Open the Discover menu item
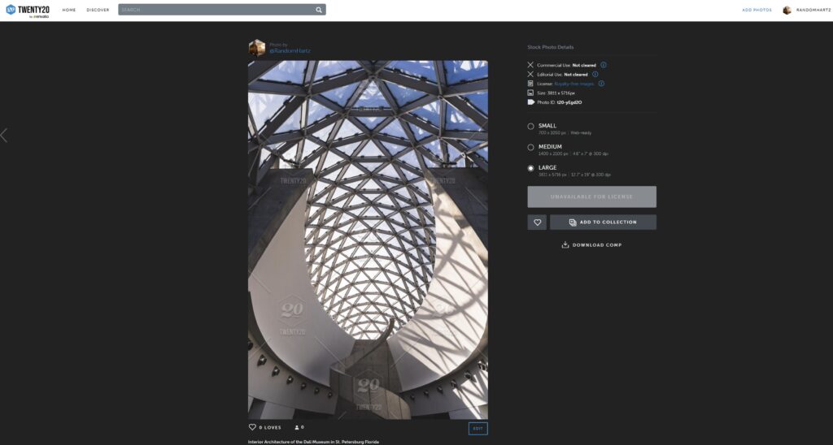The image size is (833, 445). [x=98, y=10]
